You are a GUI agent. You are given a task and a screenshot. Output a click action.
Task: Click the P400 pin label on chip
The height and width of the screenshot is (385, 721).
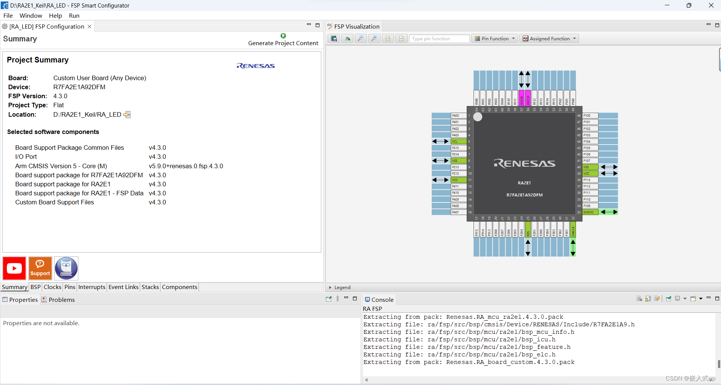click(459, 116)
